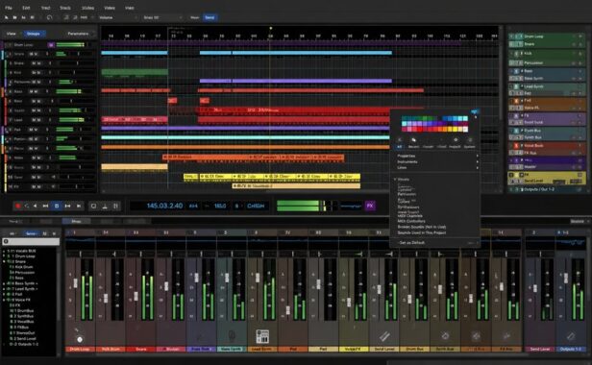Select MIDI Controllers in the popup list
This screenshot has height=365, width=592.
click(x=411, y=221)
